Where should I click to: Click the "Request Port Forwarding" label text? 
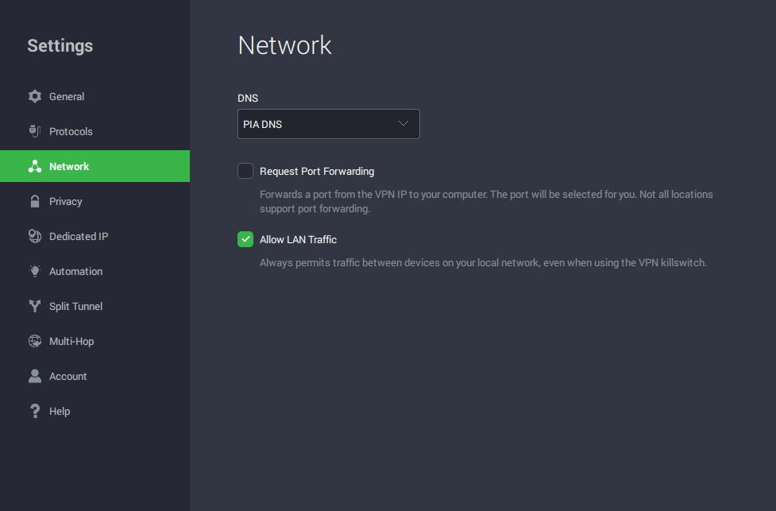pos(317,171)
